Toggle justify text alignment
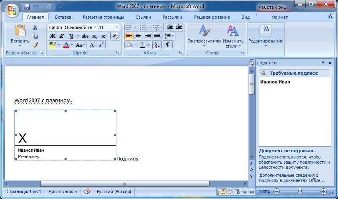 [x=157, y=36]
